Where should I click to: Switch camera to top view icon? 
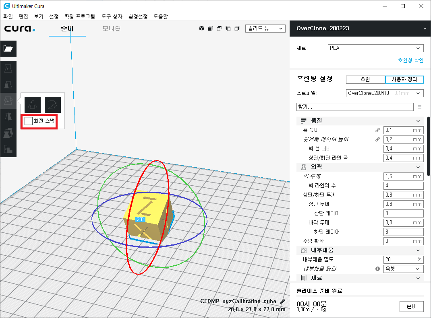pyautogui.click(x=219, y=28)
